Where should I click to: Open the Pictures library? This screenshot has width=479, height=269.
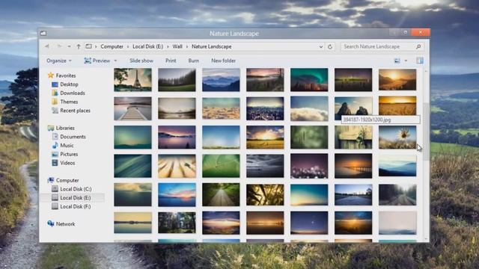pyautogui.click(x=69, y=154)
